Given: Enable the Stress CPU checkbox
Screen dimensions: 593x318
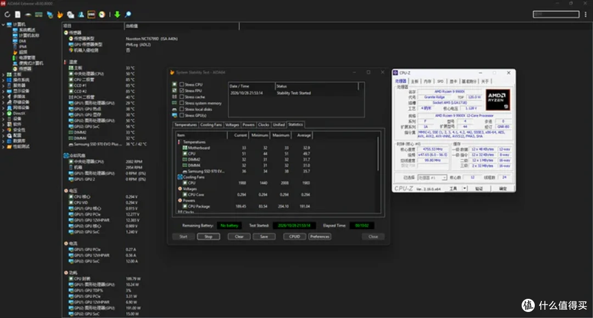Looking at the screenshot, I should click(182, 84).
